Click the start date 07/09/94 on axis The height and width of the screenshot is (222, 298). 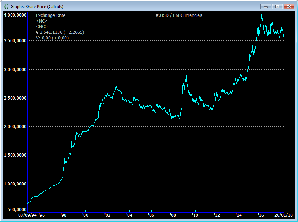point(27,216)
